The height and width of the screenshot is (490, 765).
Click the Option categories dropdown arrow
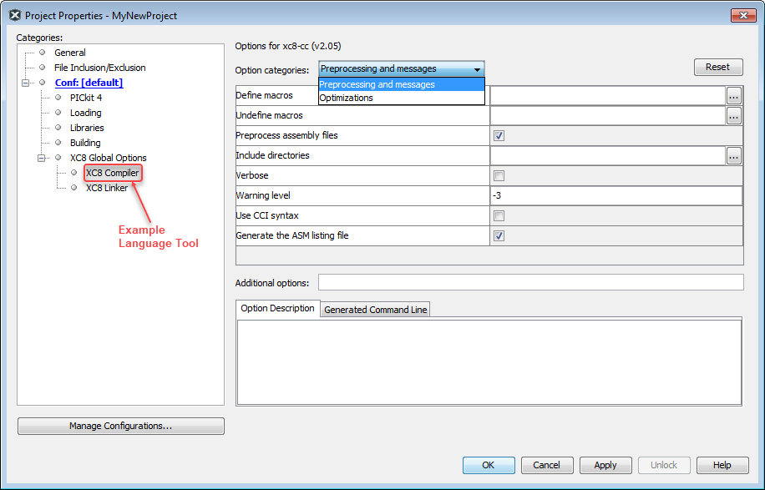pyautogui.click(x=477, y=69)
